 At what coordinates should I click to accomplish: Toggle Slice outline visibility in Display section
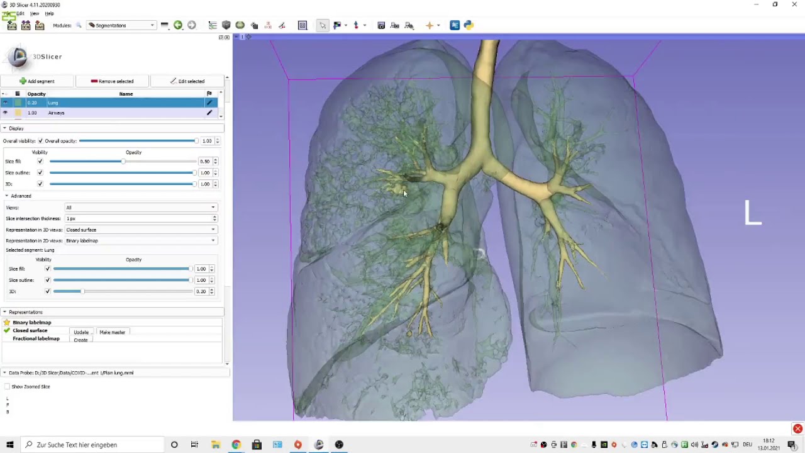[40, 172]
